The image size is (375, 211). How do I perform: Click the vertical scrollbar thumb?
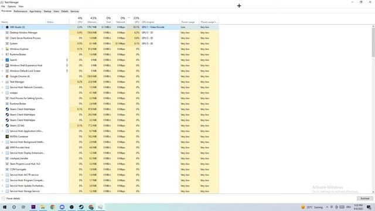[x=373, y=42]
